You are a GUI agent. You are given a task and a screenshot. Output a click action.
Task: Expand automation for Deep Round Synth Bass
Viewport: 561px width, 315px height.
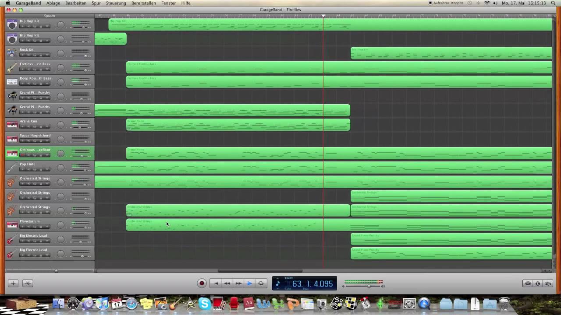tap(47, 84)
